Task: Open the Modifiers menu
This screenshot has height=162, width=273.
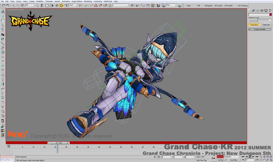Action: pyautogui.click(x=39, y=1)
